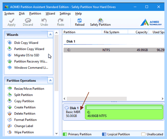
Task: Open the Partition menu
Action: click(x=35, y=14)
